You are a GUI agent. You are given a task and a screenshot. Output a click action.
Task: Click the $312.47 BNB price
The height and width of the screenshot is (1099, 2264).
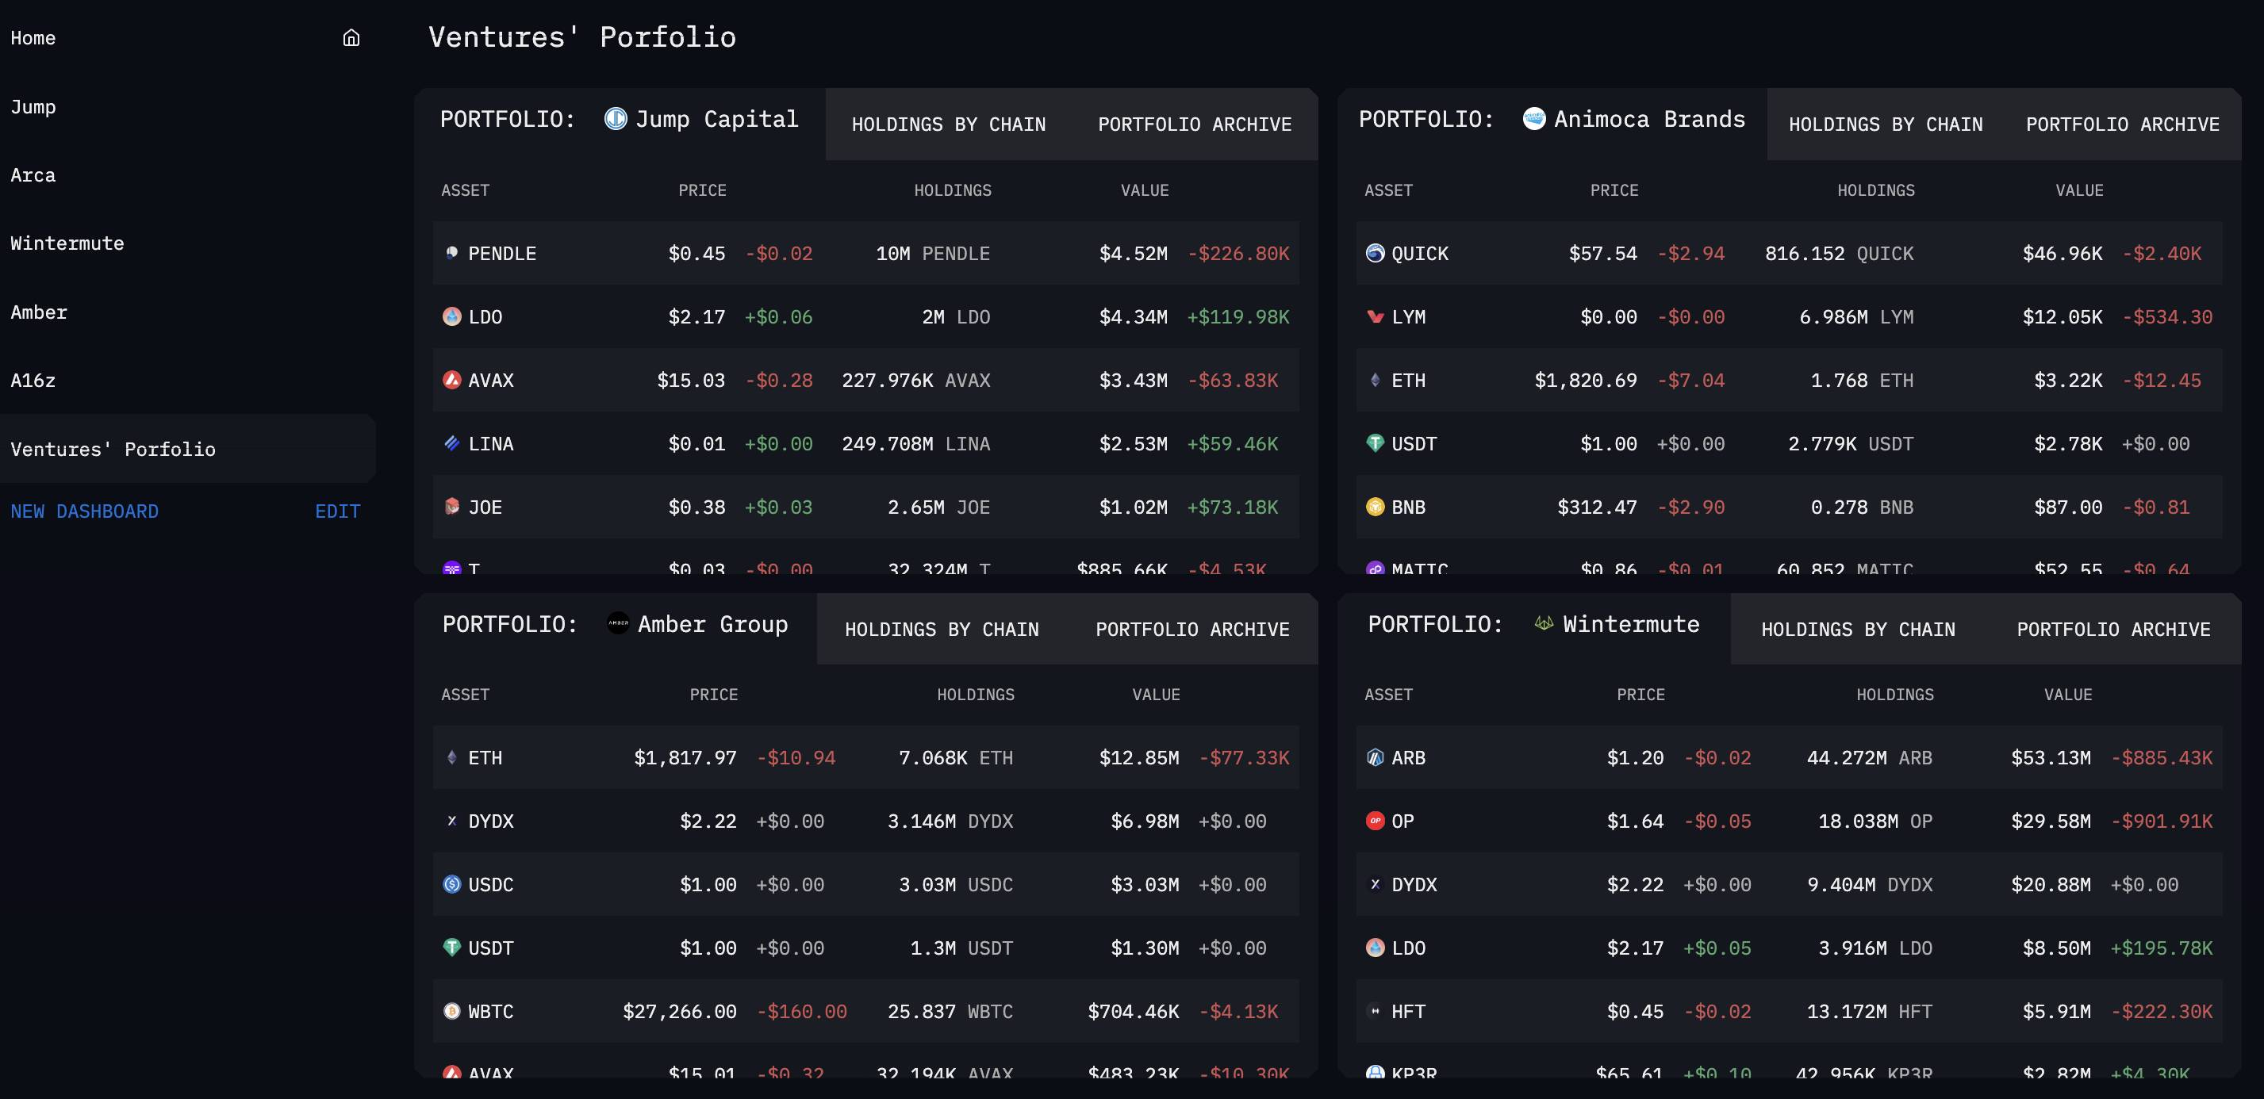1597,507
